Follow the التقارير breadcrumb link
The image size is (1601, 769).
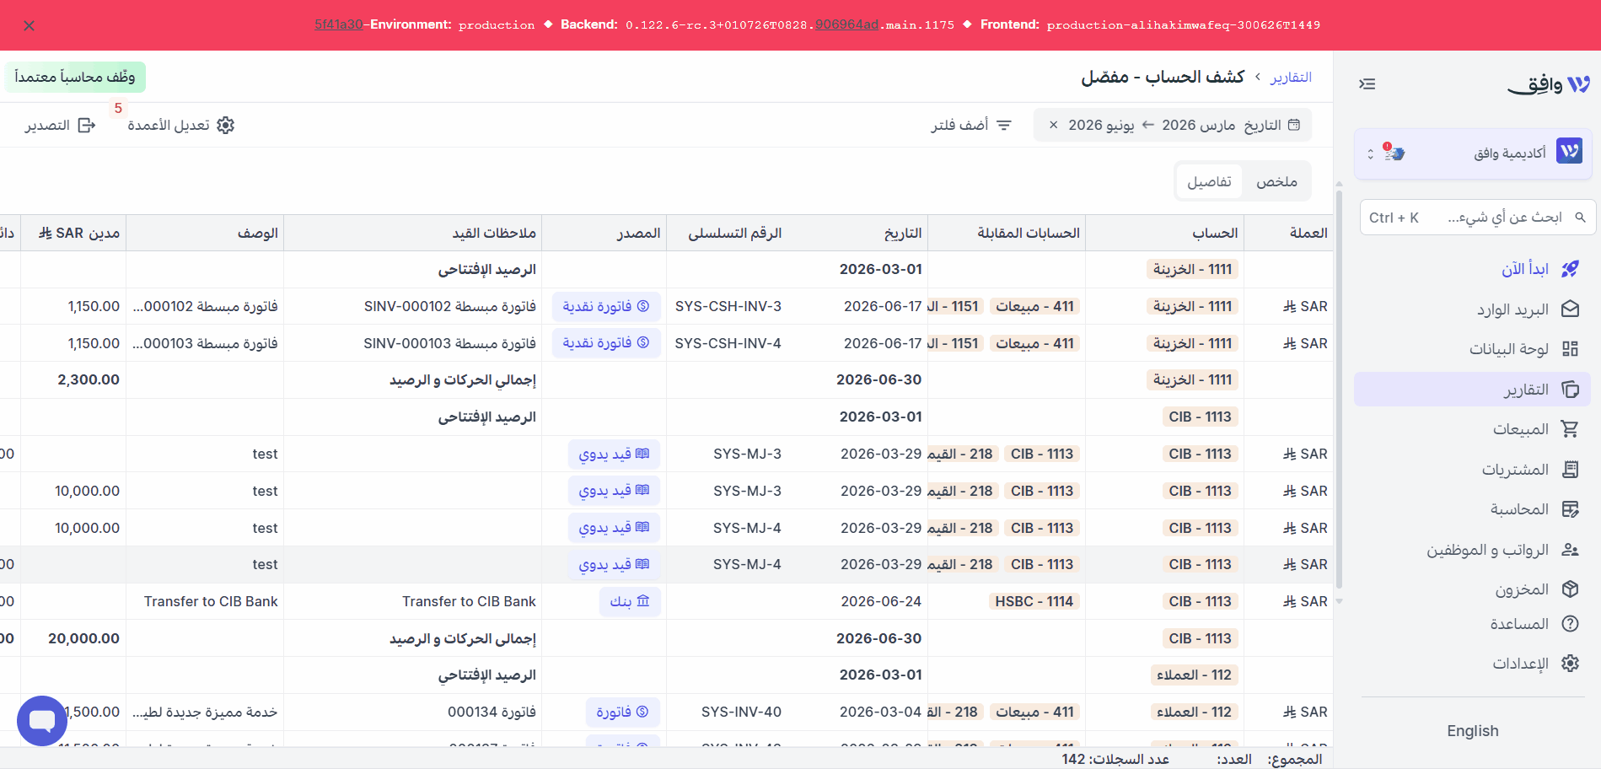tap(1291, 77)
